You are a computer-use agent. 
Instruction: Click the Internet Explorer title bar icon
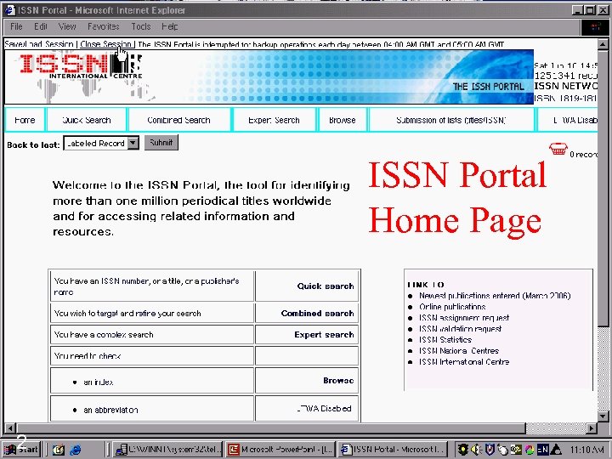pos(10,10)
